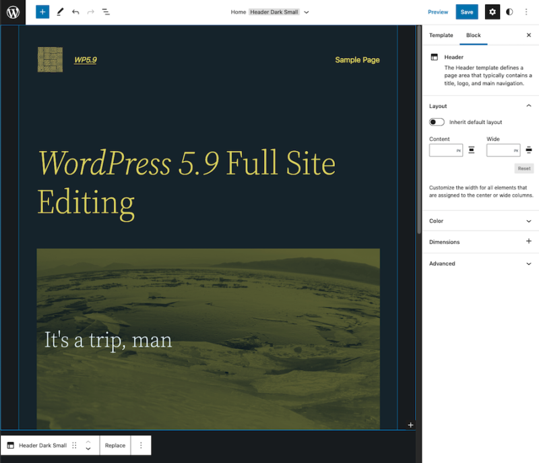This screenshot has height=463, width=539.
Task: Open the block inserter plus button
Action: point(42,12)
